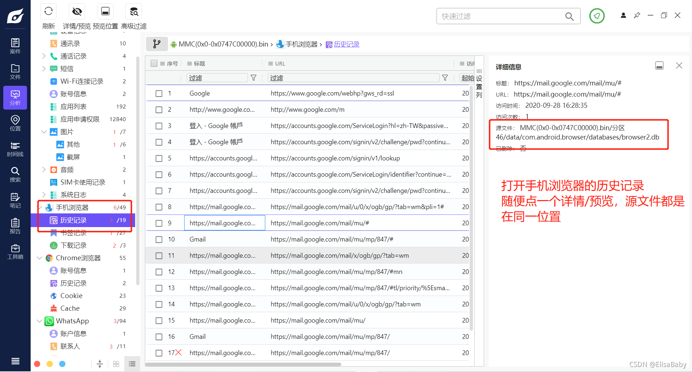The height and width of the screenshot is (372, 692).
Task: Click the filter funnel for 标题 column
Action: 254,78
